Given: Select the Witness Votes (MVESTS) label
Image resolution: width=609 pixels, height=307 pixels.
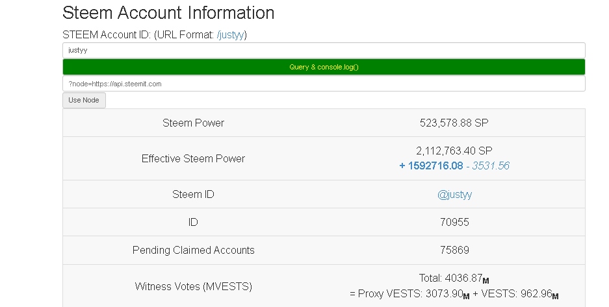Looking at the screenshot, I should pos(194,286).
